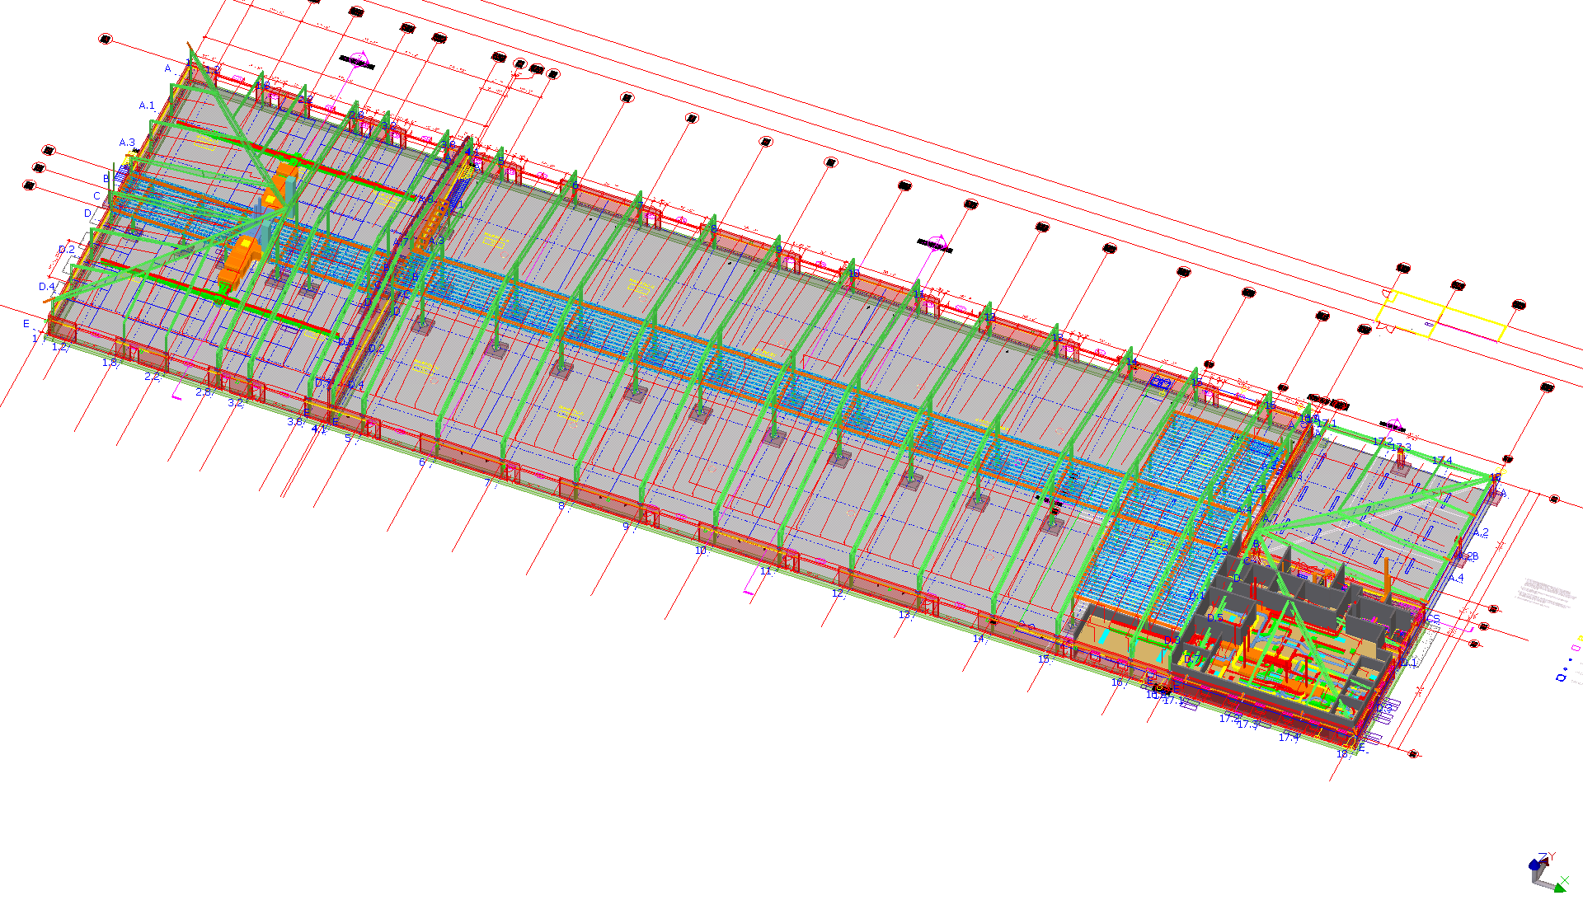
Task: Select grid label 6 along bottom edge
Action: coord(422,463)
